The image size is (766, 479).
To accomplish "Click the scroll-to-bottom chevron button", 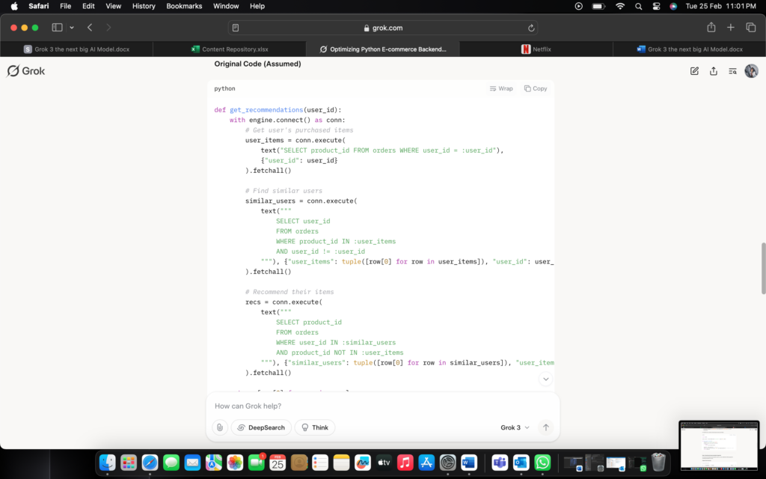I will pos(546,379).
